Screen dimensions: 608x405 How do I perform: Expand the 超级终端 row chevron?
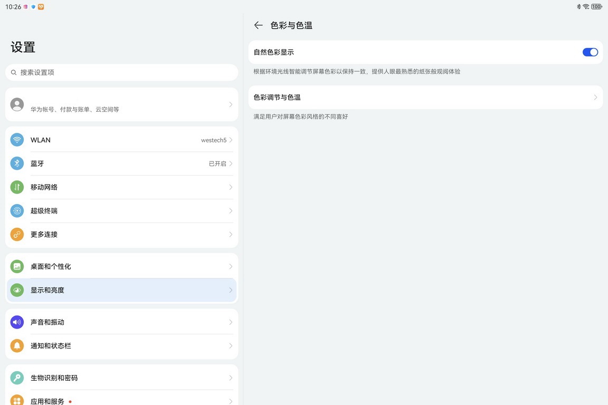coord(231,211)
